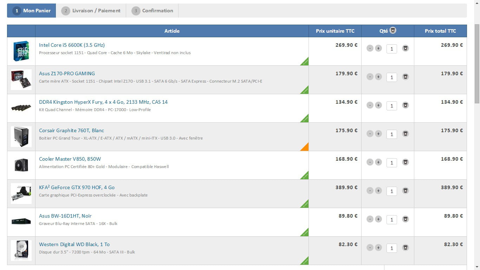Image resolution: width=480 pixels, height=270 pixels.
Task: Remove DDR4 Kingston HyperX Fury item
Action: click(x=405, y=105)
